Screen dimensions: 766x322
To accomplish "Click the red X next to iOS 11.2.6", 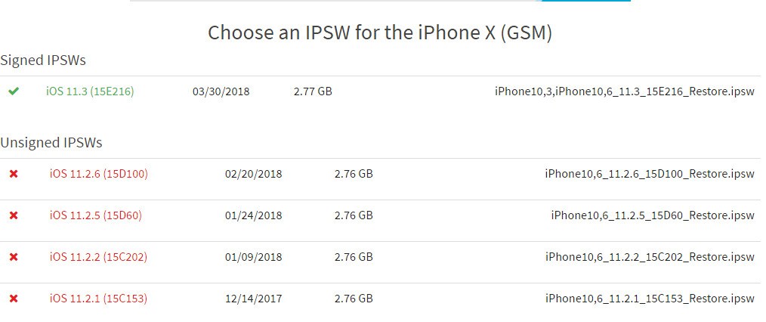I will tap(14, 174).
